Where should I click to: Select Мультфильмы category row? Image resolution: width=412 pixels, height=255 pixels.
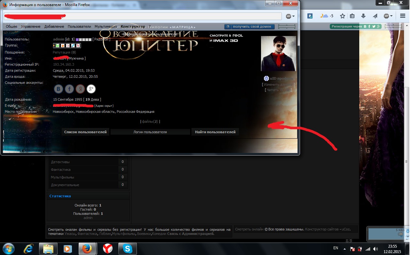click(x=87, y=177)
